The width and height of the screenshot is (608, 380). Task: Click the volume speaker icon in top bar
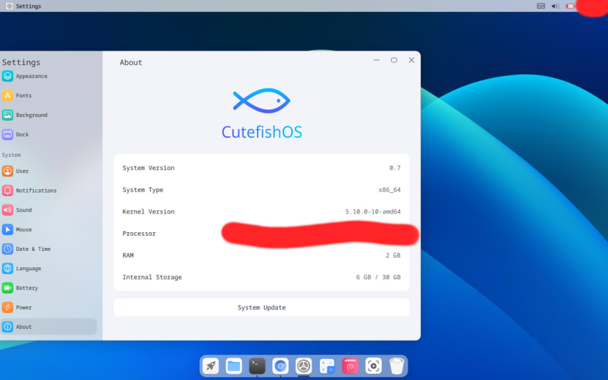pos(555,6)
